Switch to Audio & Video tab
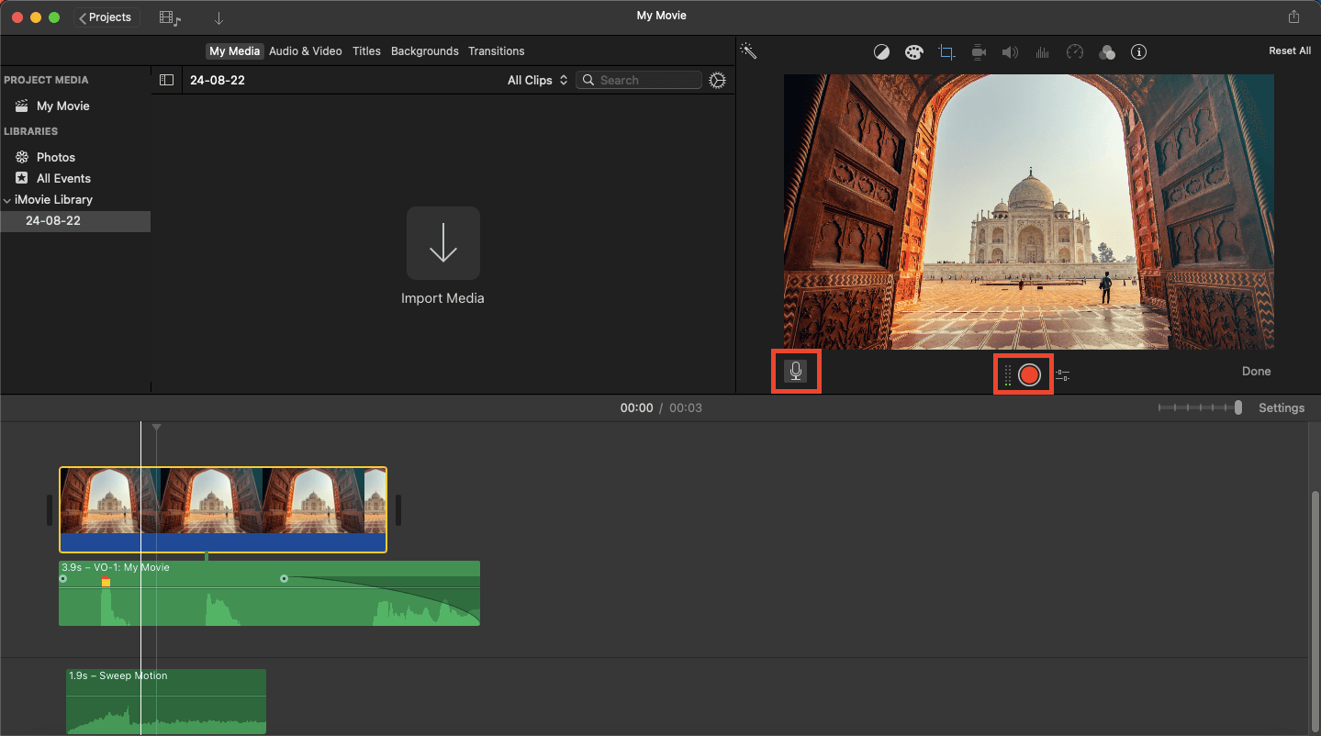Image resolution: width=1321 pixels, height=736 pixels. click(306, 51)
